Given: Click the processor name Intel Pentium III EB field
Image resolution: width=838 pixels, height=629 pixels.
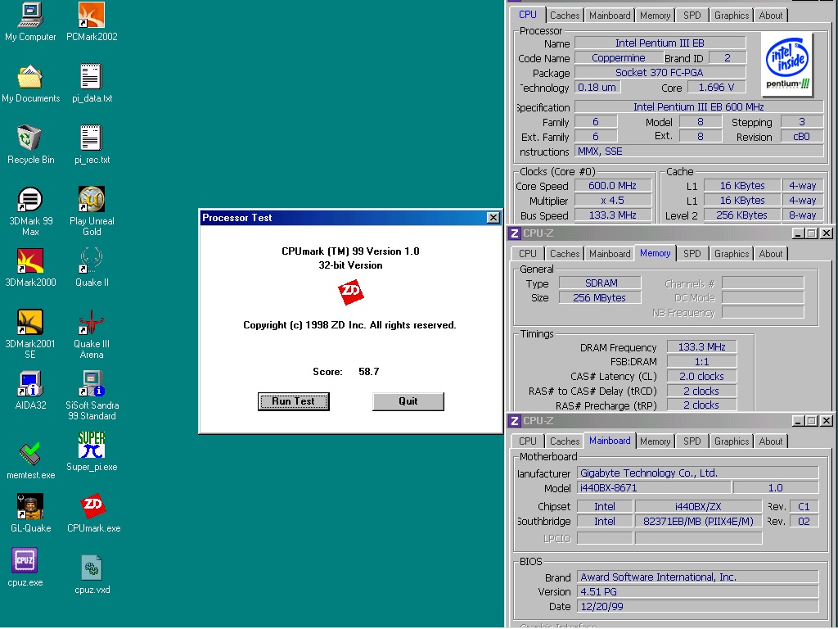Looking at the screenshot, I should [x=660, y=43].
